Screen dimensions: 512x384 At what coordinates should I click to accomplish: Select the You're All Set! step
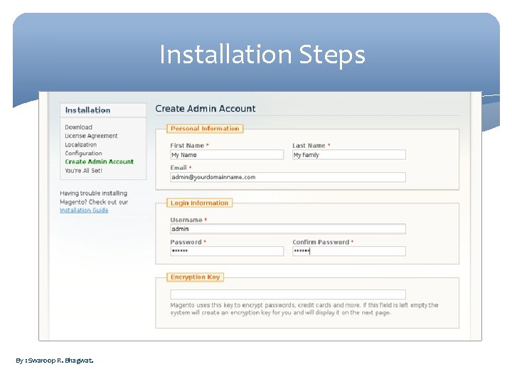point(84,171)
